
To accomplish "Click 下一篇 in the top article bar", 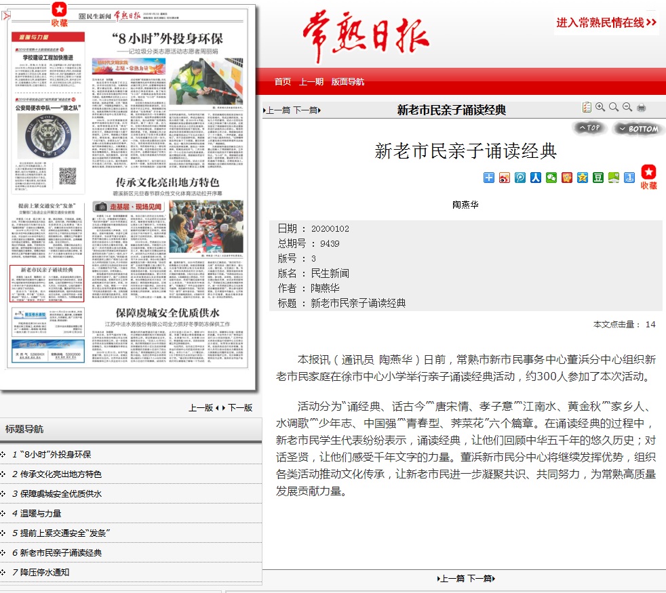I will (307, 110).
